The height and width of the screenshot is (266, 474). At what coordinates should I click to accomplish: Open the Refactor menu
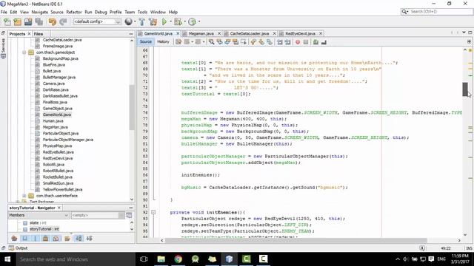coord(74,12)
